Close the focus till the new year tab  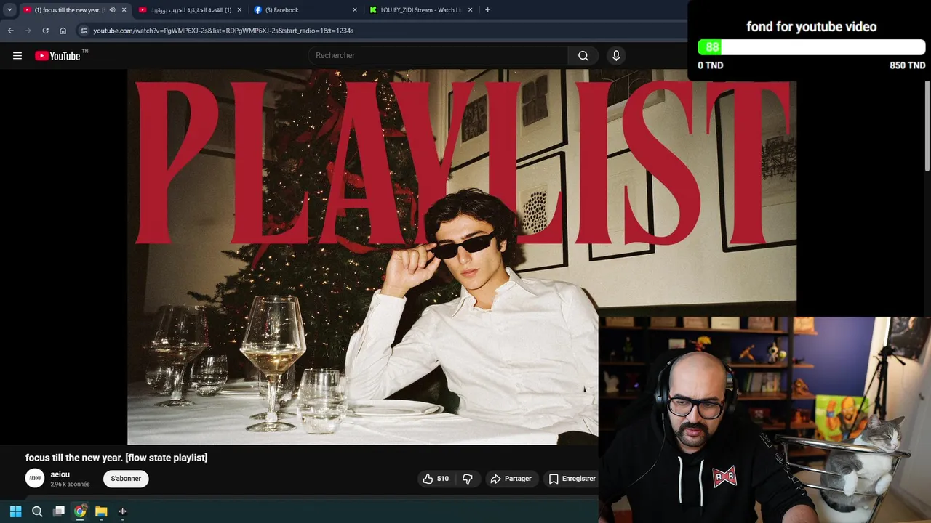(x=124, y=10)
